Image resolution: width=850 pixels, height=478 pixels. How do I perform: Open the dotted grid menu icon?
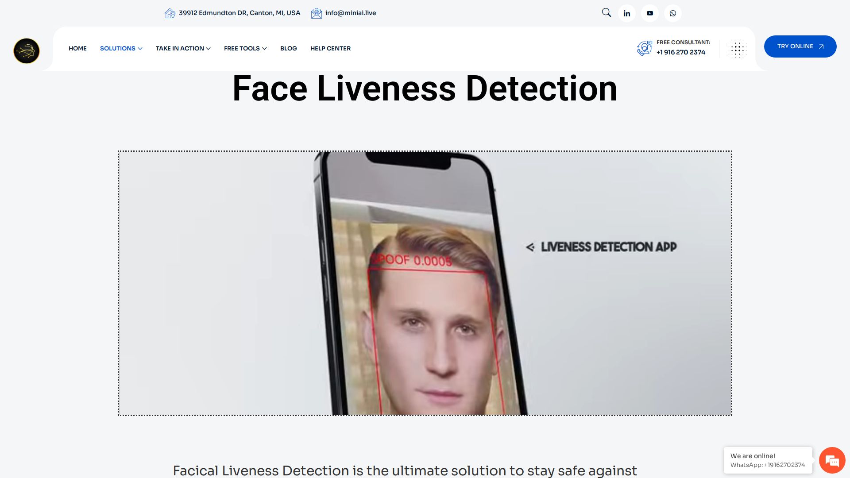pyautogui.click(x=737, y=49)
